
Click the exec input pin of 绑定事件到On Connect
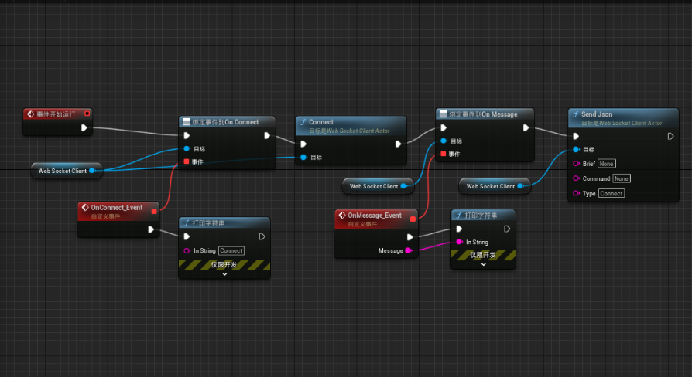[187, 136]
